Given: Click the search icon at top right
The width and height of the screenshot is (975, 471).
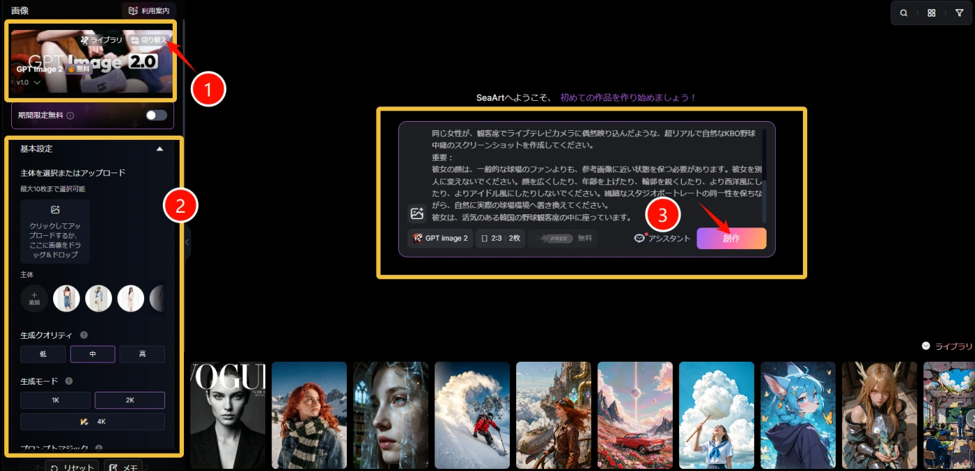Looking at the screenshot, I should click(x=903, y=13).
